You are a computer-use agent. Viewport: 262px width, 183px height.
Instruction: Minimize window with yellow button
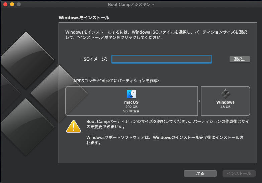coord(12,4)
